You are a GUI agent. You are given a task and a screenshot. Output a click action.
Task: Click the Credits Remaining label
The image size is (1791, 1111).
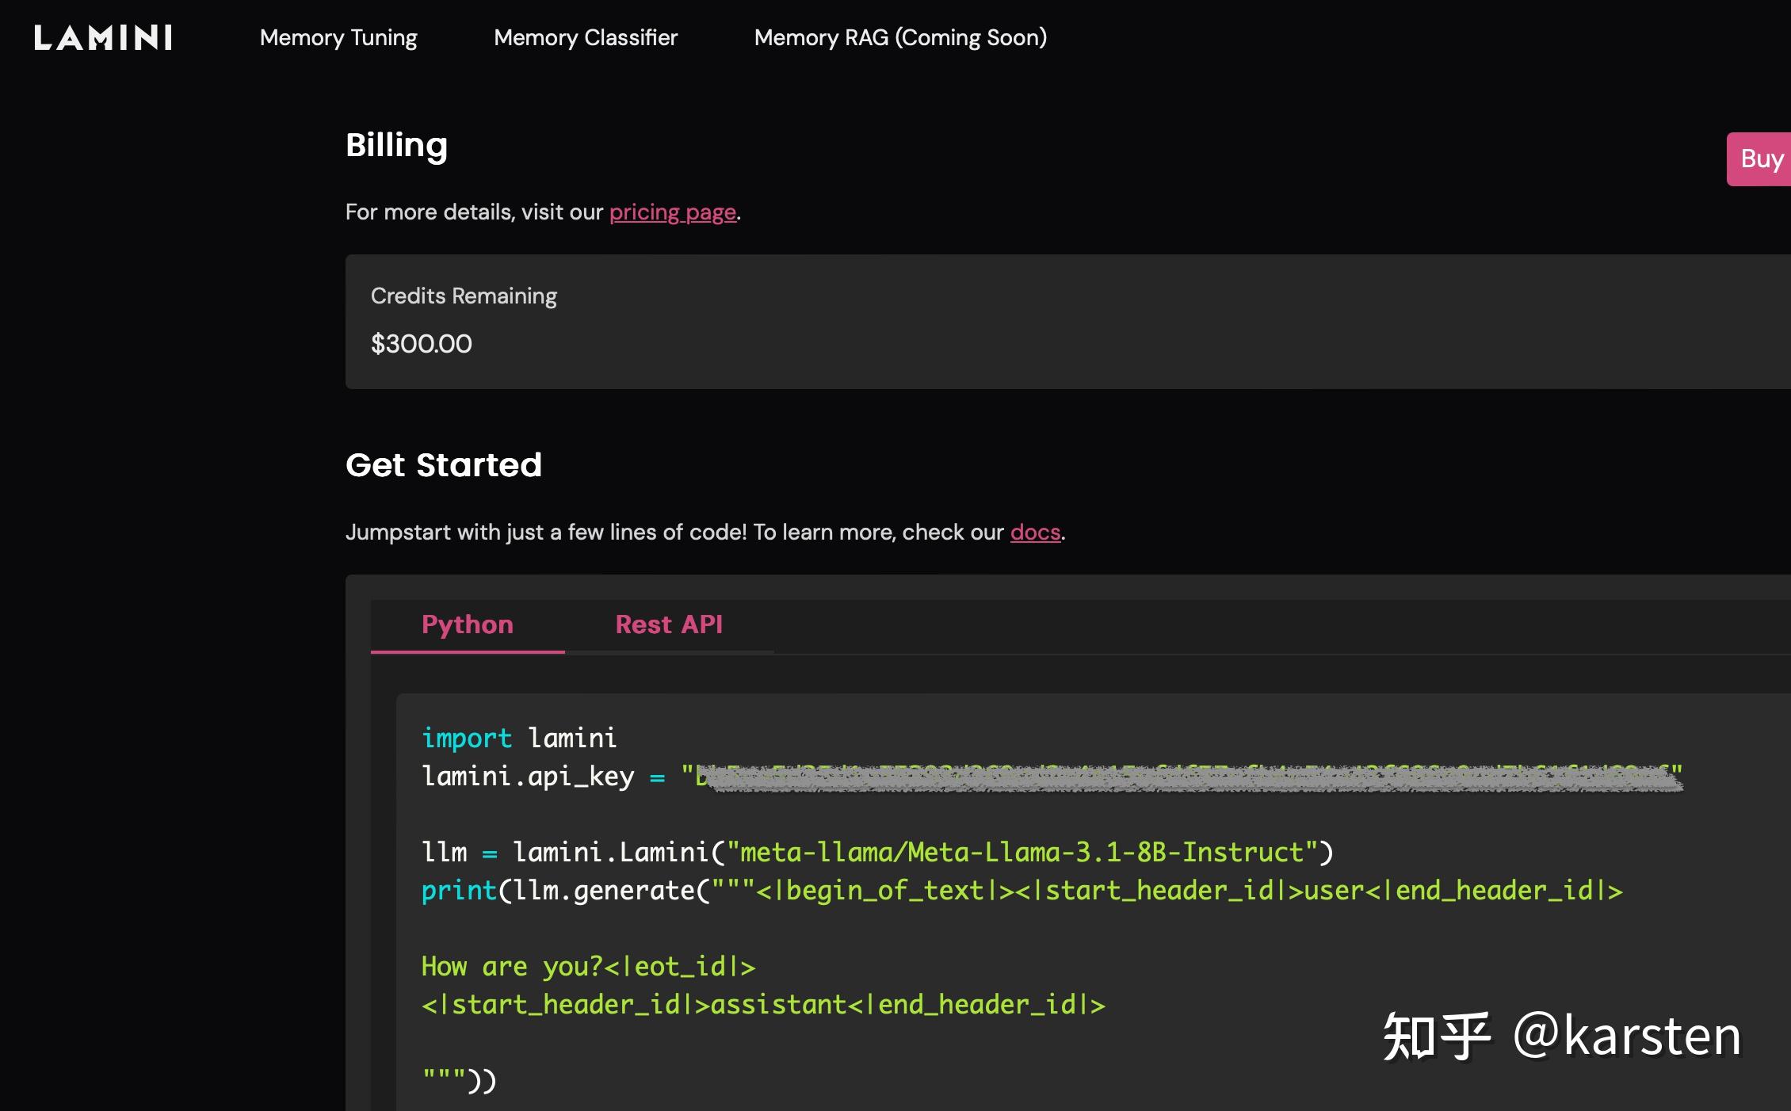point(464,296)
